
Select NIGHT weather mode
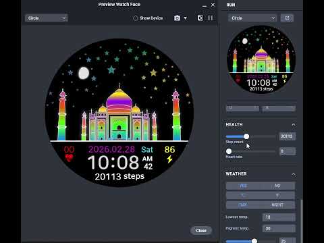coord(277,205)
